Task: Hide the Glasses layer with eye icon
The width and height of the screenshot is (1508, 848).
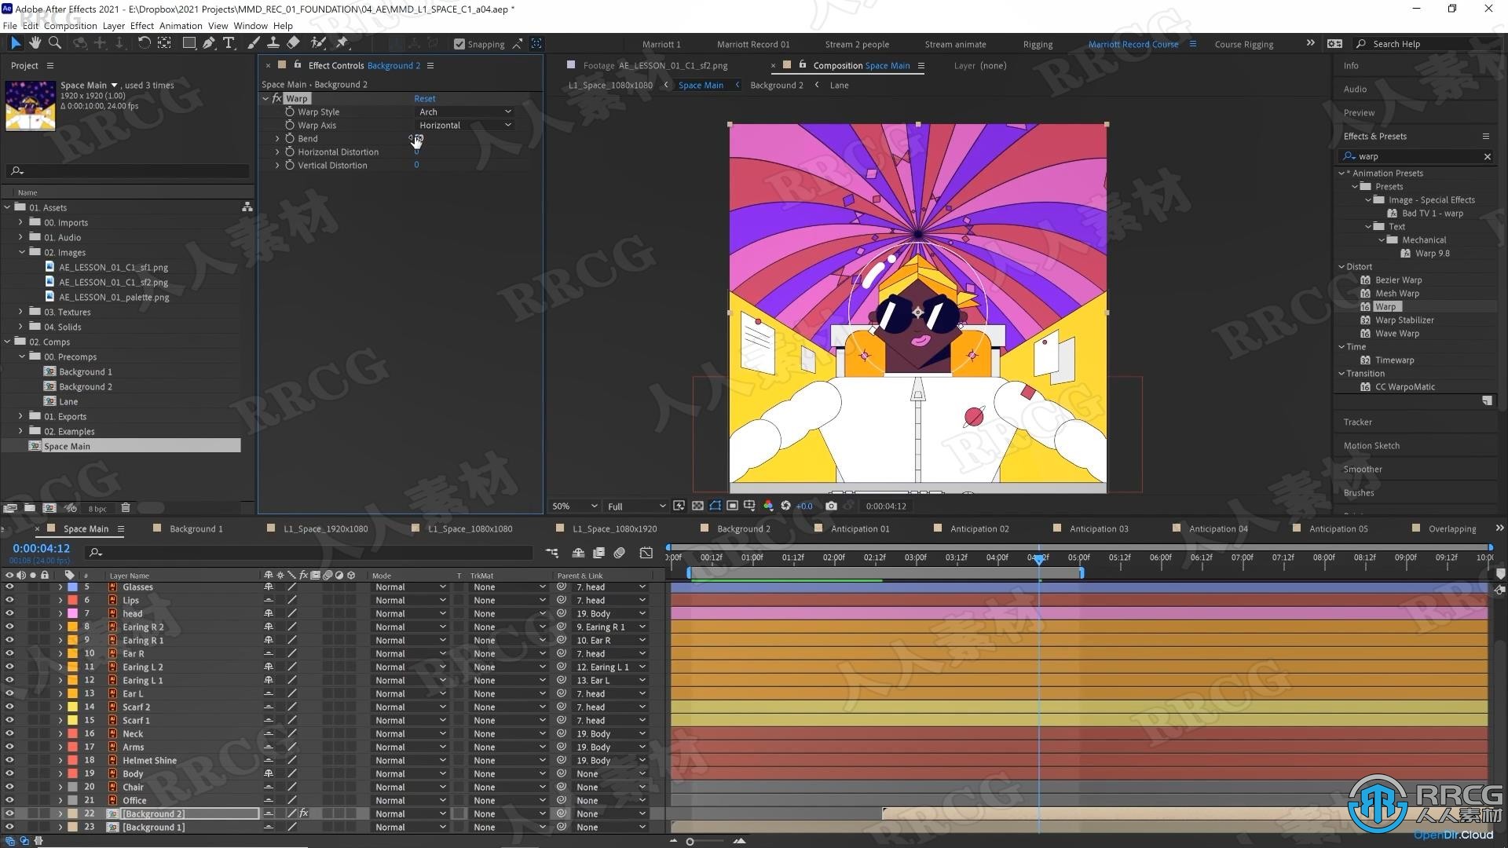Action: coord(9,587)
